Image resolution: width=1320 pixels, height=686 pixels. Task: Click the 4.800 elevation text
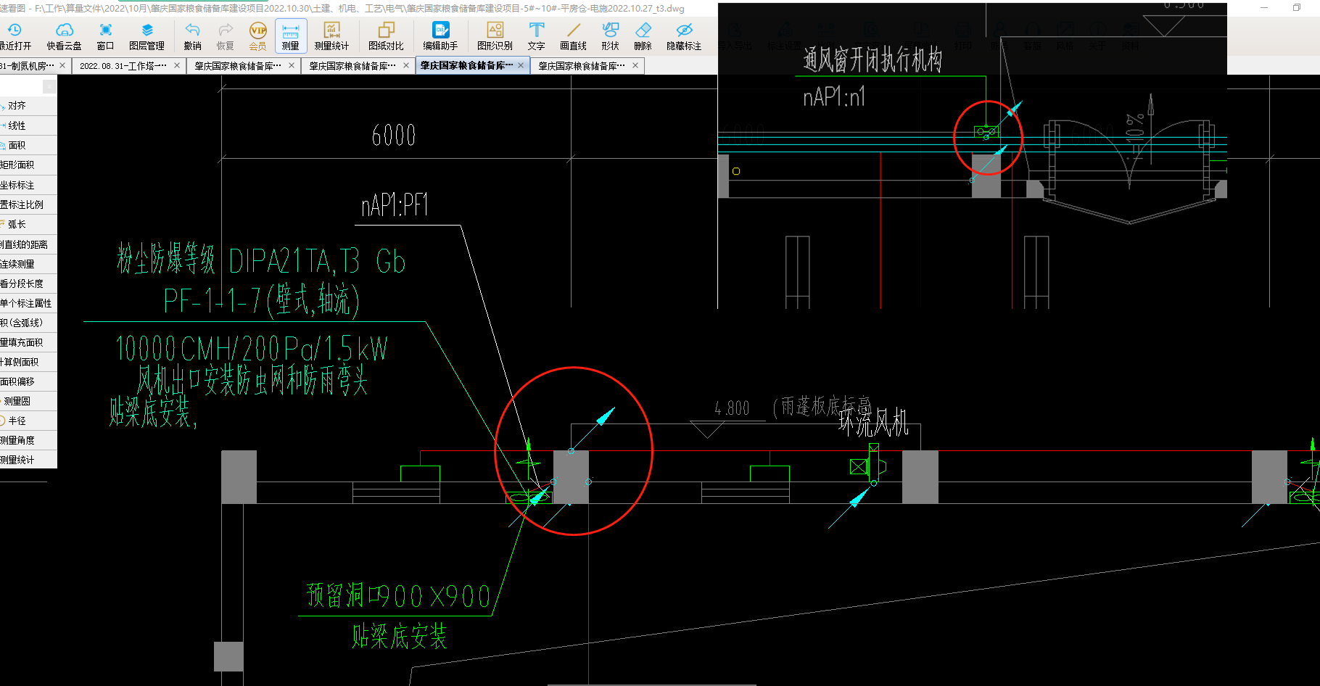click(733, 408)
